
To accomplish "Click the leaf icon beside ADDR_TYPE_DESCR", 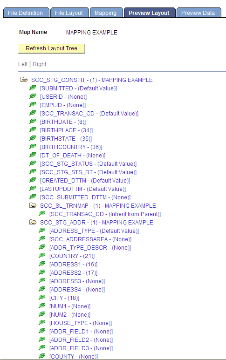I will click(42, 247).
